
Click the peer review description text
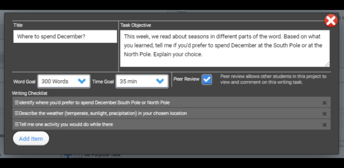(273, 79)
